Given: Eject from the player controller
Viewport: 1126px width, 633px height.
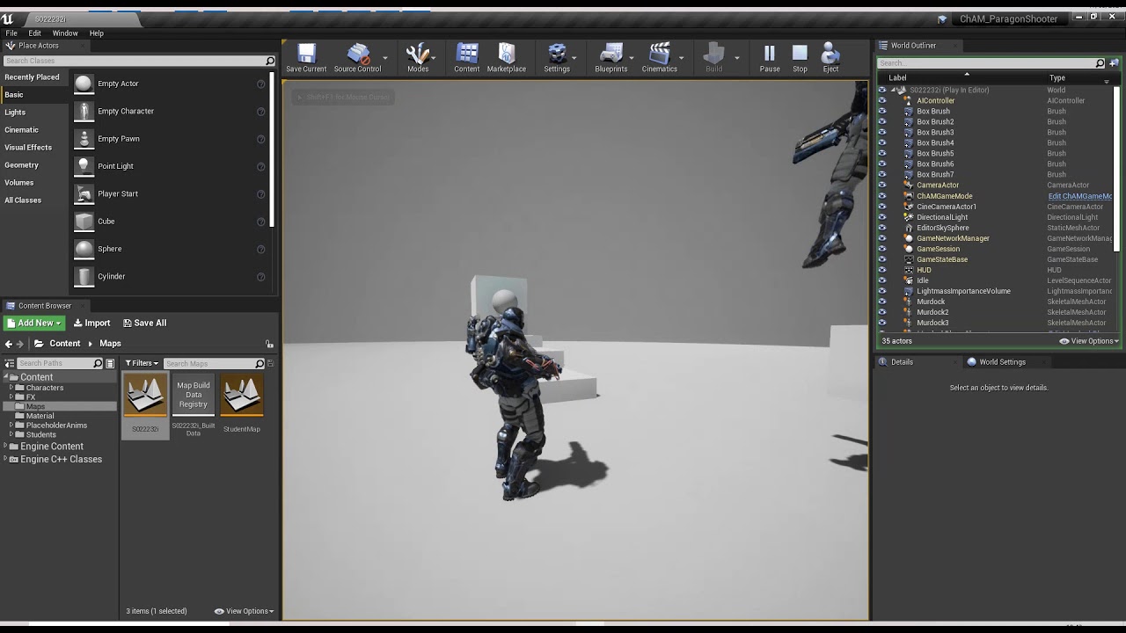Looking at the screenshot, I should pyautogui.click(x=830, y=58).
